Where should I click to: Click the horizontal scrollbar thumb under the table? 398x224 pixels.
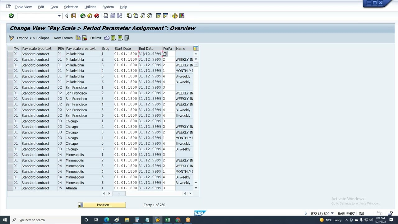click(119, 194)
